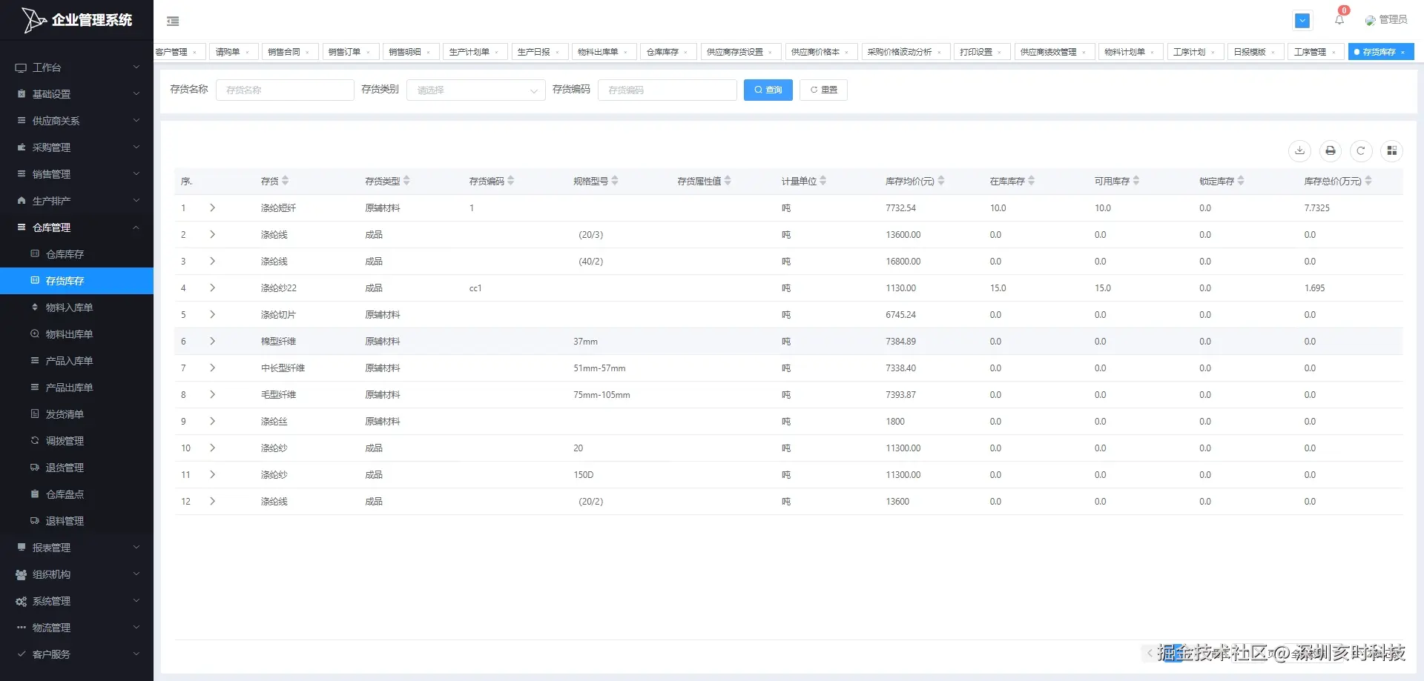Screen dimensions: 1424x681
Task: Sort by the 可用库存 column sort icon
Action: [x=1136, y=181]
